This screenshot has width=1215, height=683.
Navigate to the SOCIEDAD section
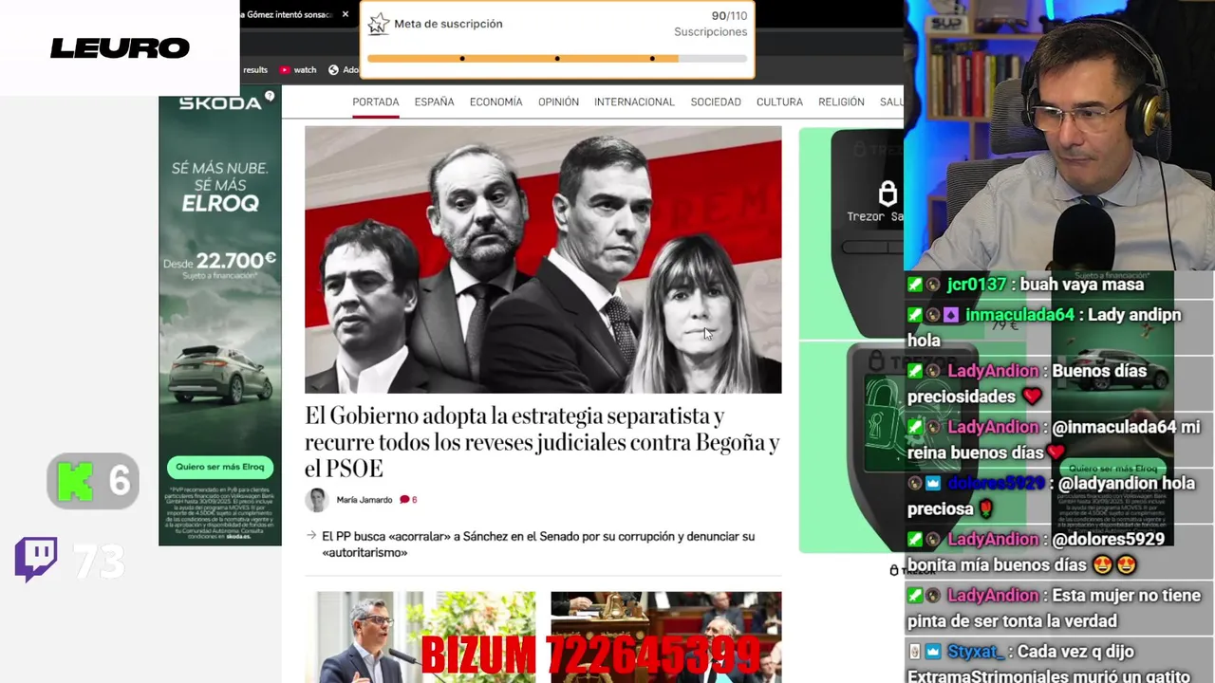pos(716,102)
